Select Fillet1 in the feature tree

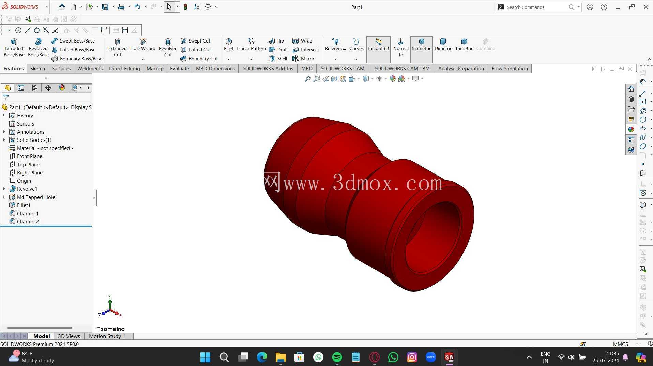coord(24,205)
